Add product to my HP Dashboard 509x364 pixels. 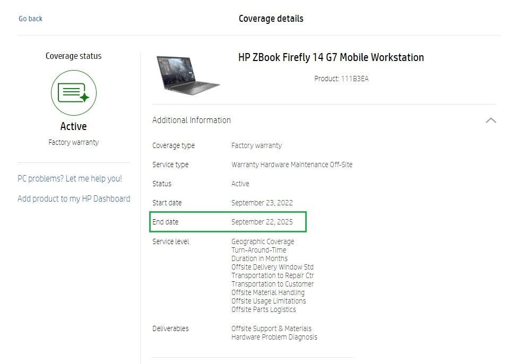coord(74,198)
